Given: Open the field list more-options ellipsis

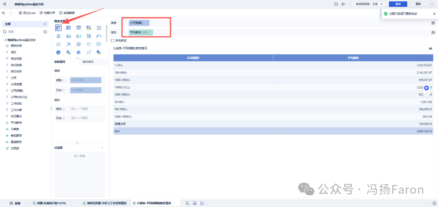Looking at the screenshot, I should pyautogui.click(x=45, y=32).
